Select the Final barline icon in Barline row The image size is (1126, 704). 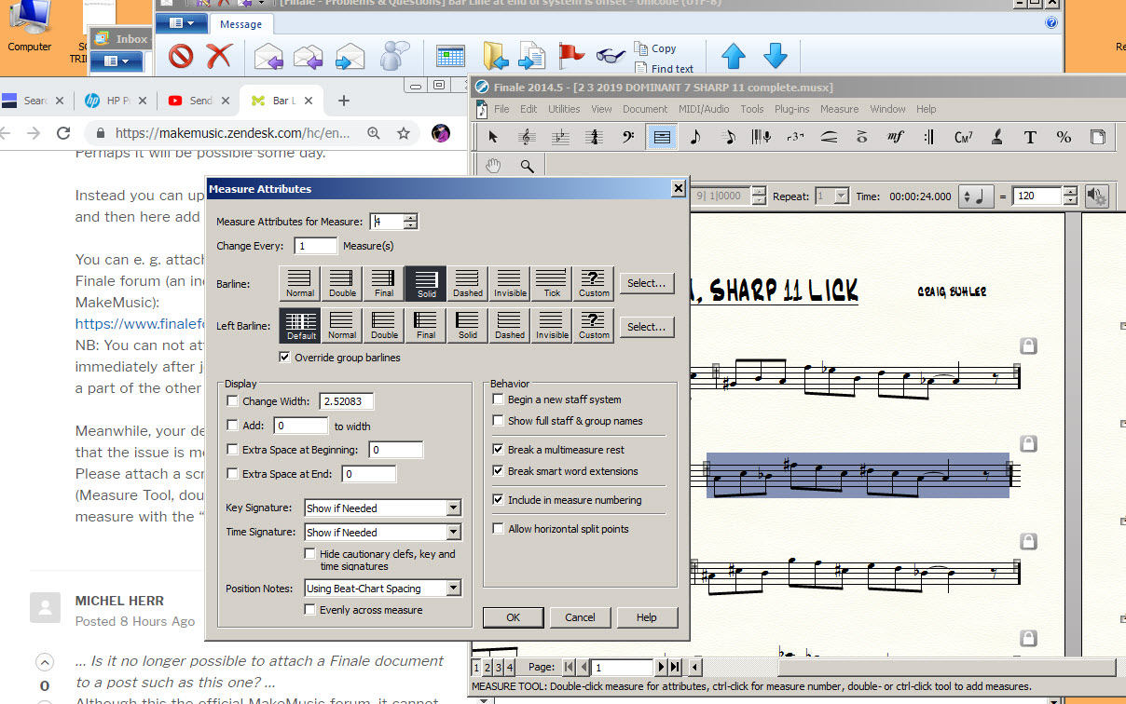(383, 282)
